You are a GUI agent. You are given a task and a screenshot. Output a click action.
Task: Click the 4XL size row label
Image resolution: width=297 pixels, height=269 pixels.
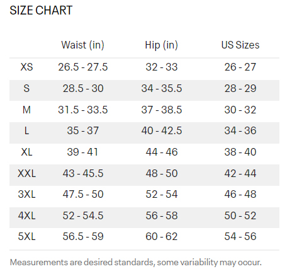(26, 215)
